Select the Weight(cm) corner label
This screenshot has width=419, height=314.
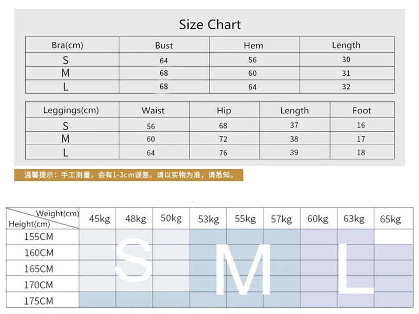pos(58,213)
